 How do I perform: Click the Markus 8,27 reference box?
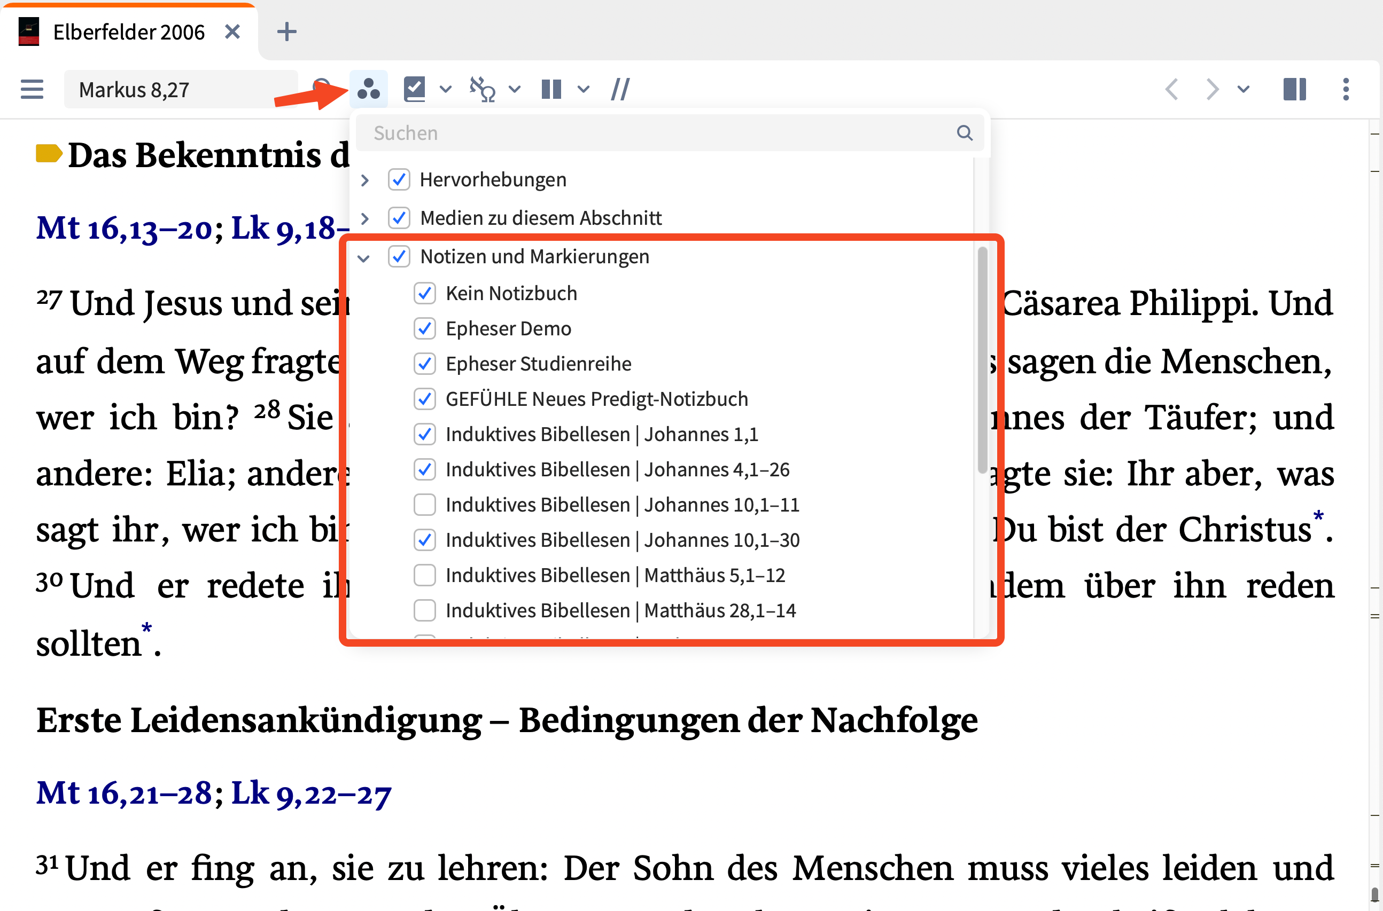pyautogui.click(x=181, y=90)
